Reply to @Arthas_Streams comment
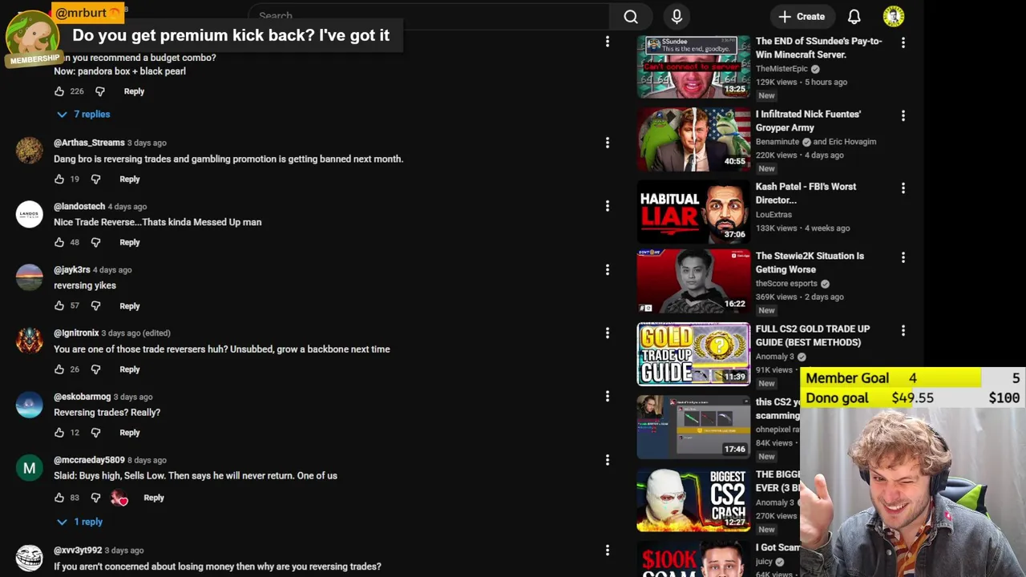 point(130,180)
